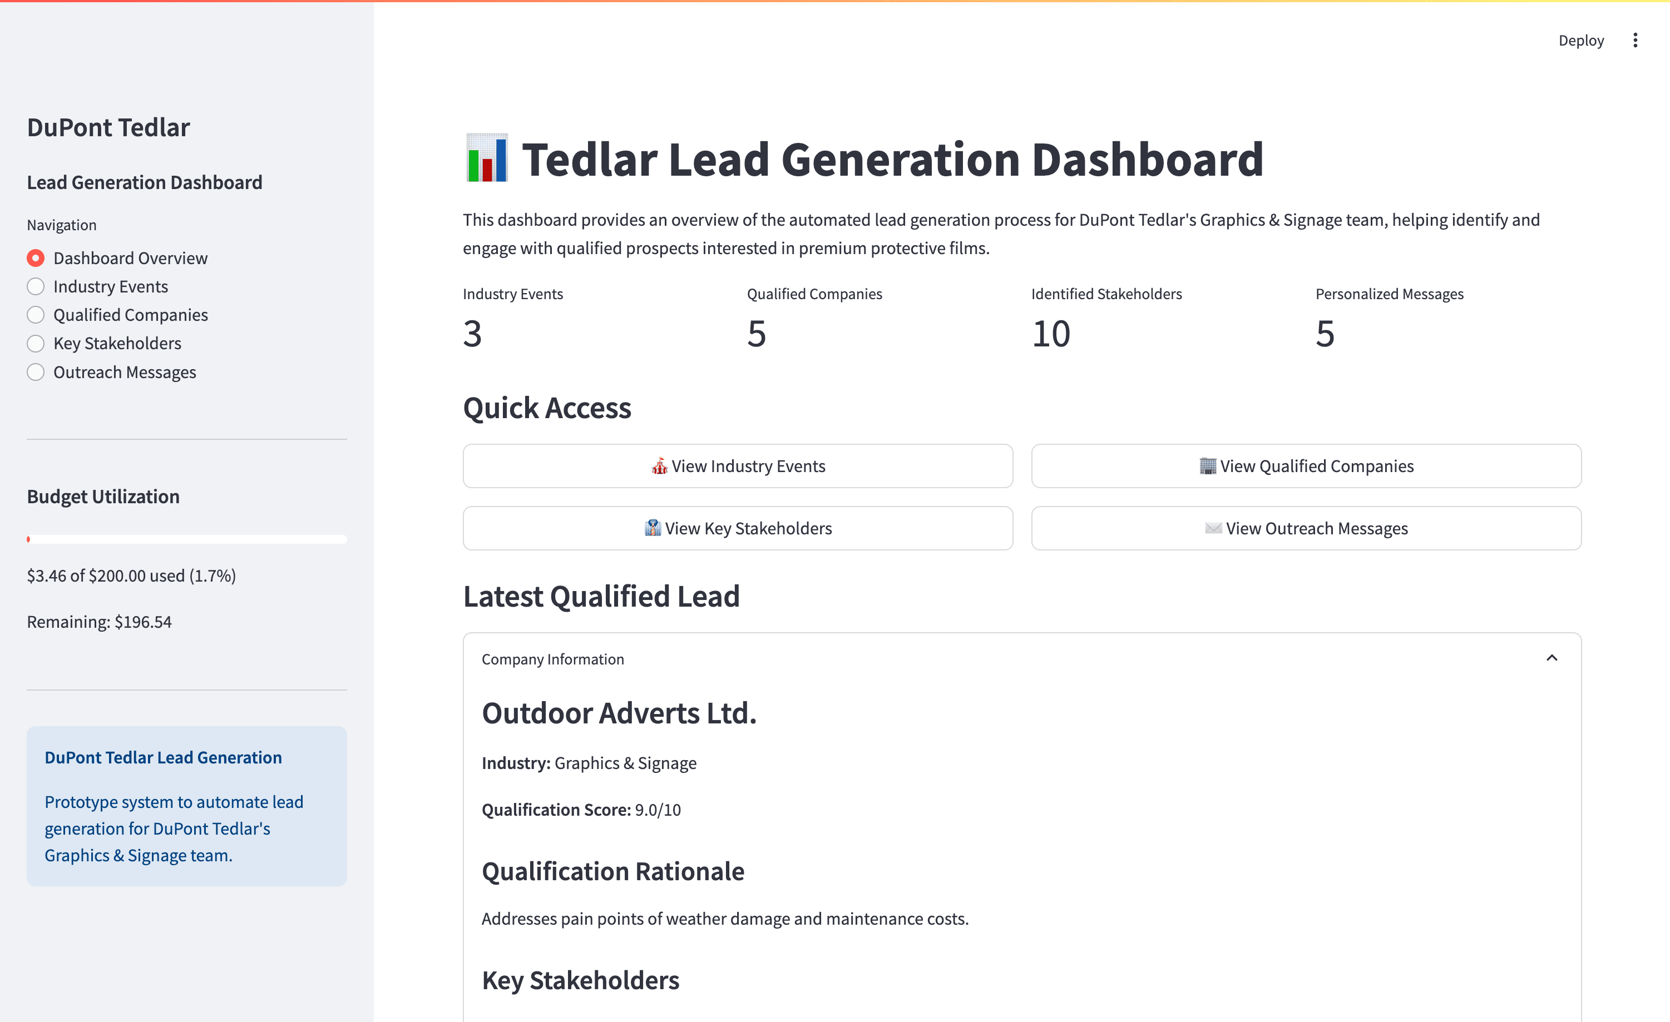Open View Qualified Companies
The image size is (1670, 1022).
(1306, 465)
